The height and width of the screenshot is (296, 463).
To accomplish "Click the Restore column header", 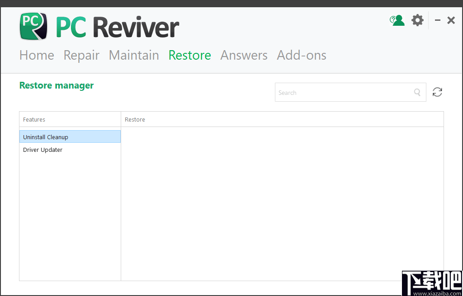I will [135, 119].
